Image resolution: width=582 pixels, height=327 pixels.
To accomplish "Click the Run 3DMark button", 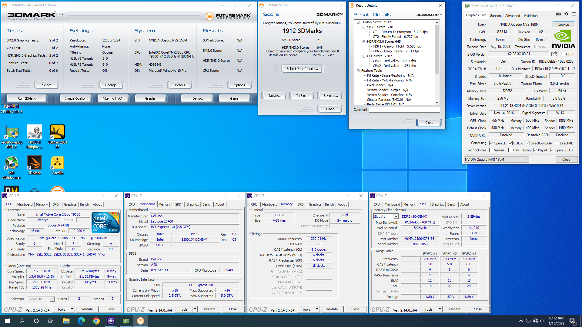I will pyautogui.click(x=26, y=98).
